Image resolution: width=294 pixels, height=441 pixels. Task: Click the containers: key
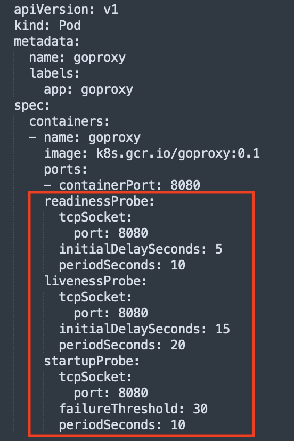click(x=69, y=121)
